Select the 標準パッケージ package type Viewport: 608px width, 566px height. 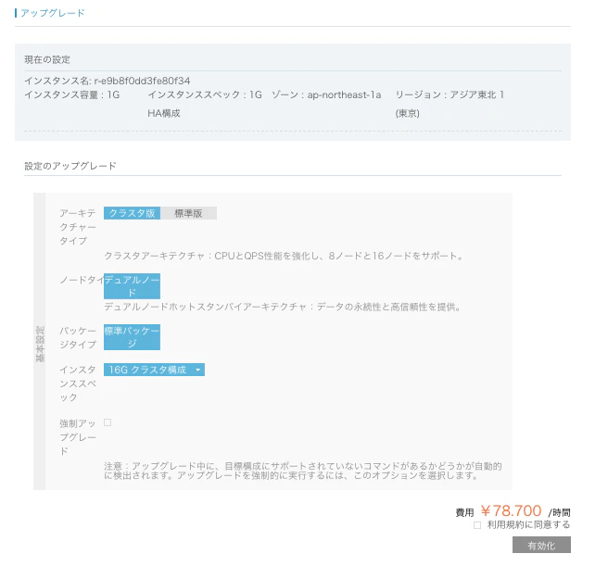coord(132,337)
